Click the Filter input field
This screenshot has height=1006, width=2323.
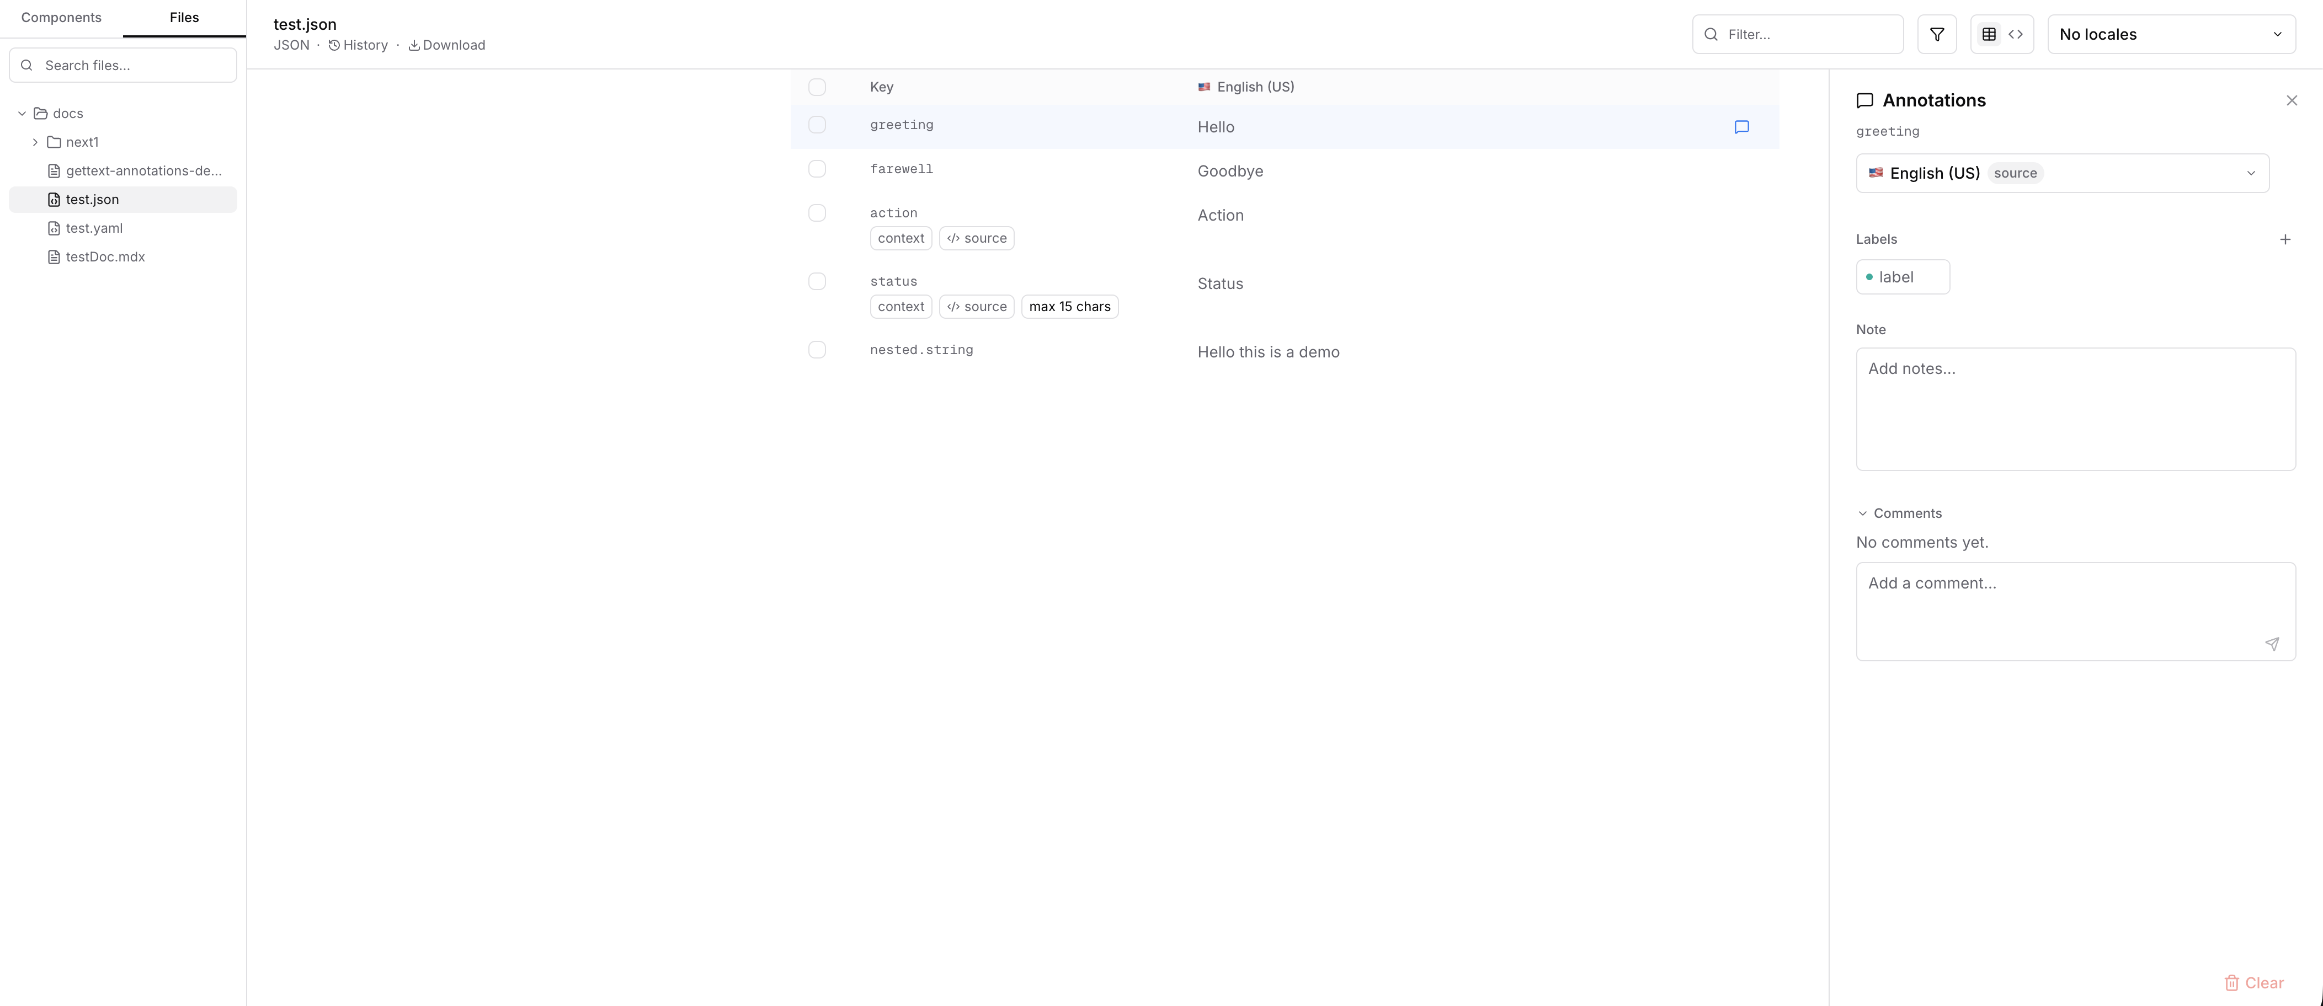[x=1797, y=34]
